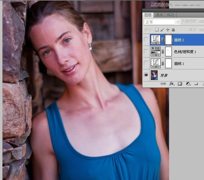This screenshot has width=204, height=180.
Task: Click the 不透明度 opacity value field
Action: tap(201, 22)
